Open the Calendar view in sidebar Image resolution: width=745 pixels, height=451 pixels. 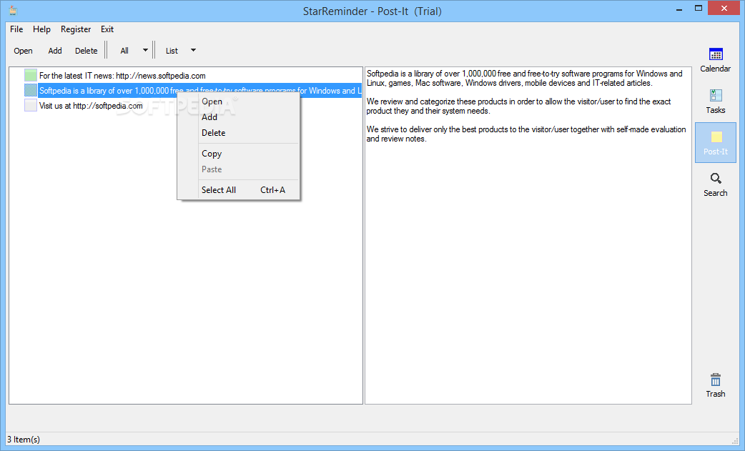click(715, 60)
